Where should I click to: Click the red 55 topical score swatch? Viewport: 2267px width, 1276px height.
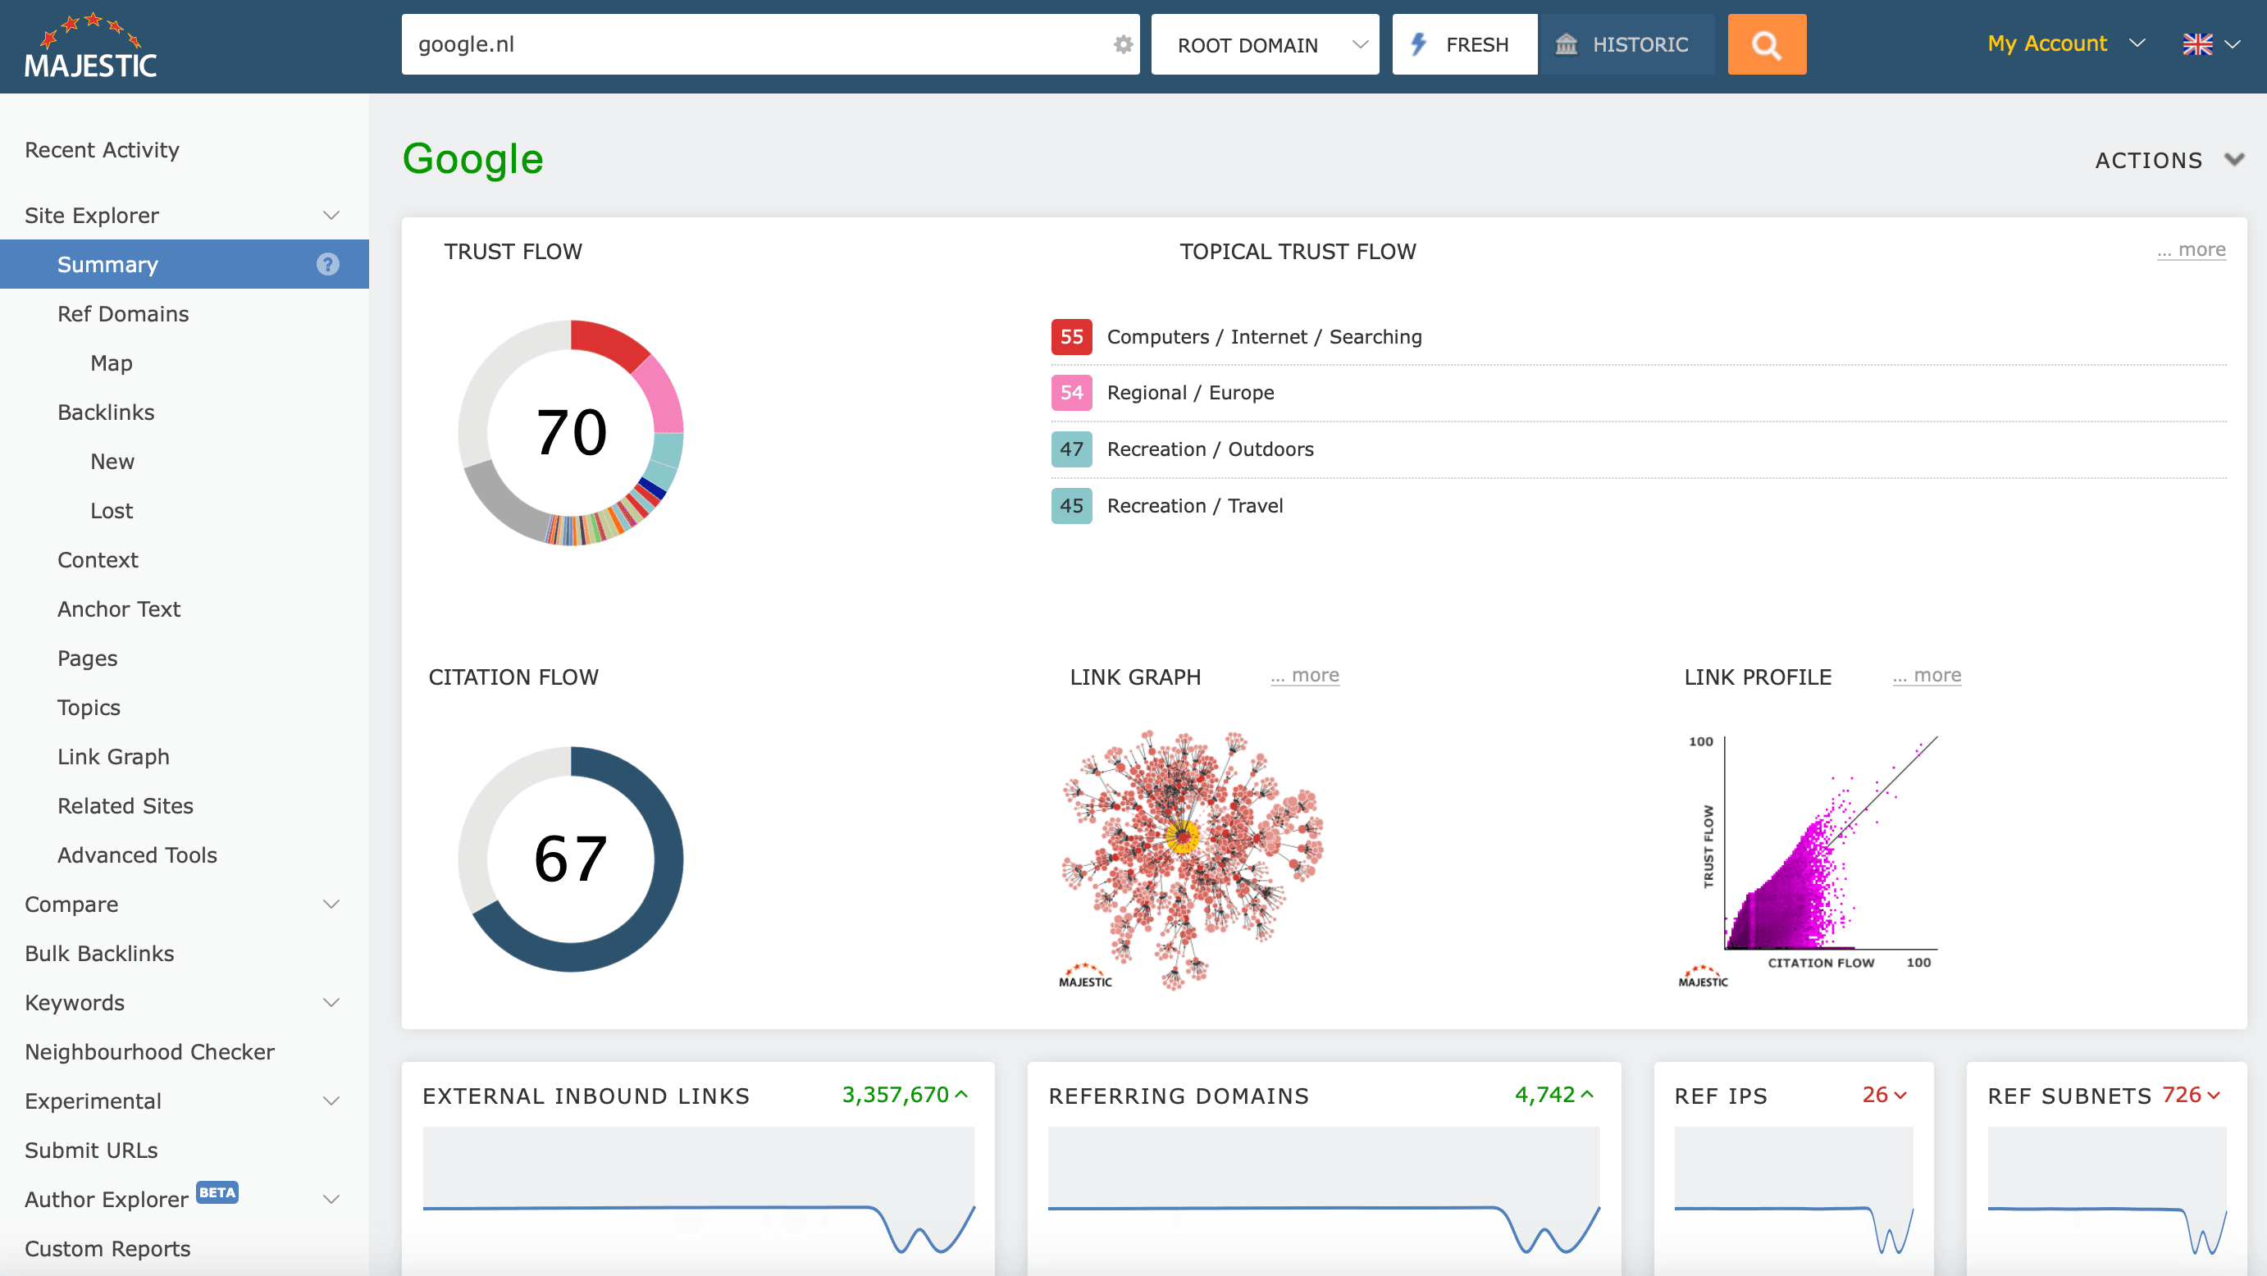pos(1071,337)
